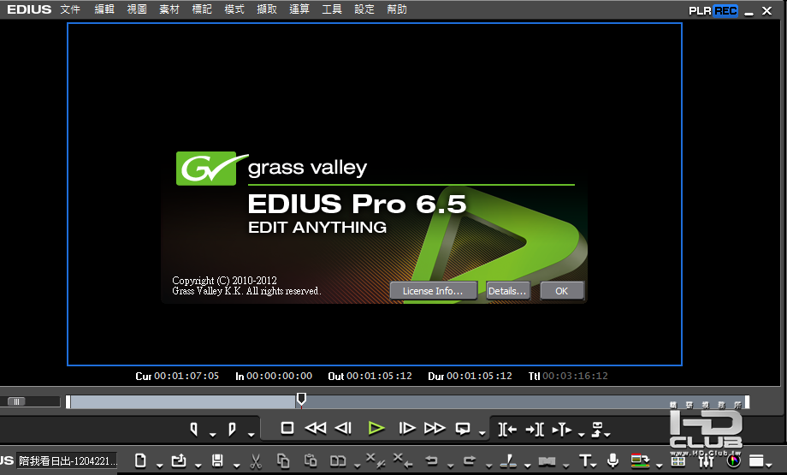Click Open Project folder icon
The height and width of the screenshot is (475, 787).
(x=179, y=460)
